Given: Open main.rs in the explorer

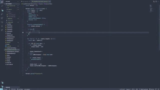Looking at the screenshot, I should [12, 9].
